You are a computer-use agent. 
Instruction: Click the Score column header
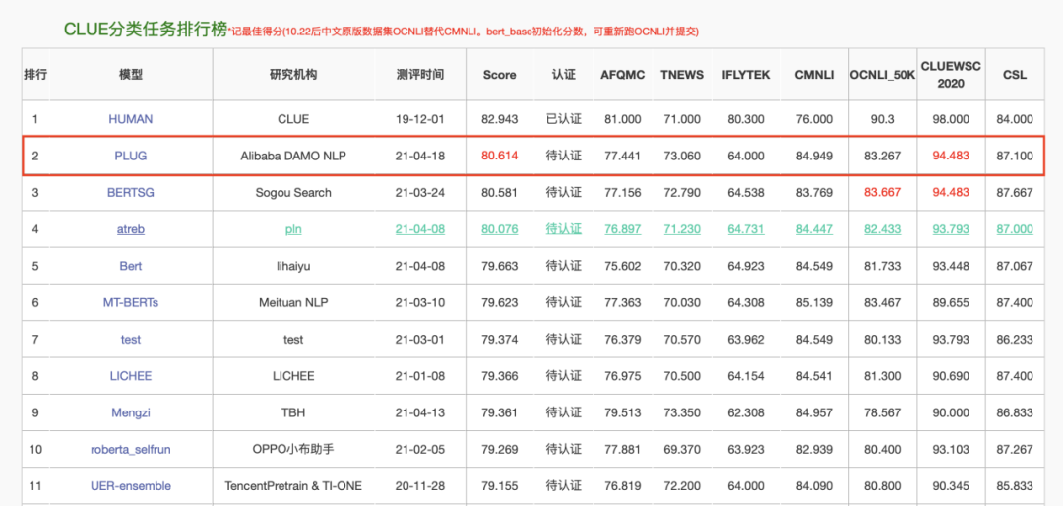pos(500,75)
